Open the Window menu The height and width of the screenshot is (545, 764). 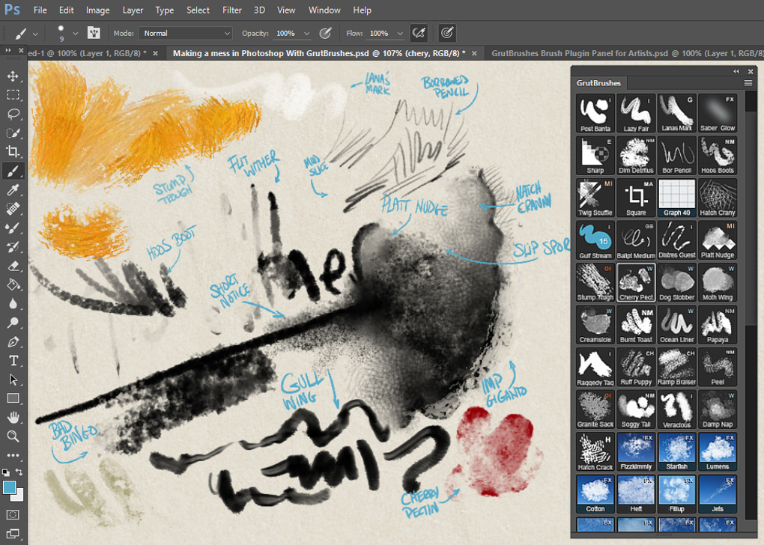[324, 10]
